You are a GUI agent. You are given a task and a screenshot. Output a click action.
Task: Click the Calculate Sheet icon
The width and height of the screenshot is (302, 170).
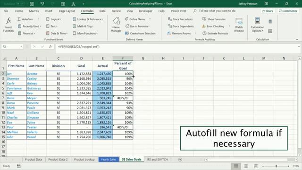[270, 31]
